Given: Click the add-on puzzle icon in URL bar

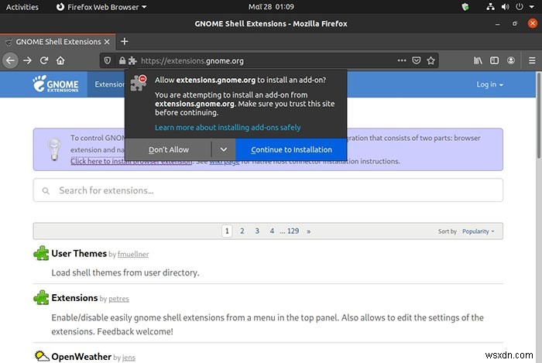Looking at the screenshot, I should coord(132,61).
